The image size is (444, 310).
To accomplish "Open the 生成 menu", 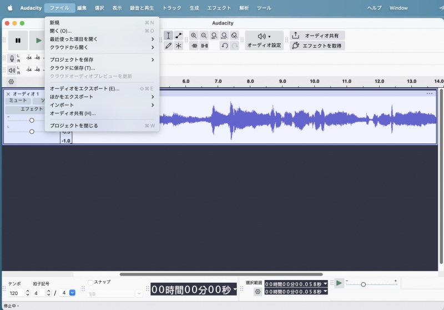I will (194, 8).
